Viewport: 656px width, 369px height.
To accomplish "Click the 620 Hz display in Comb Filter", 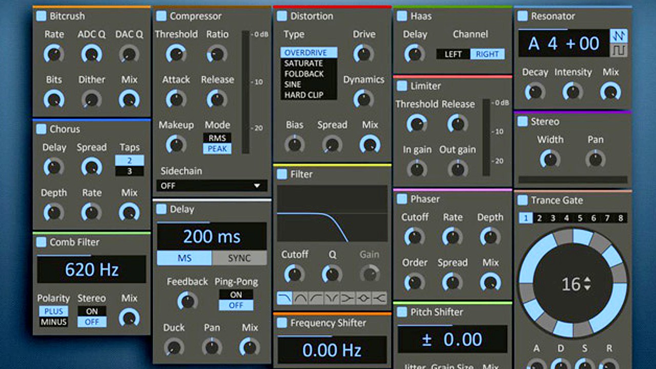I will (91, 269).
